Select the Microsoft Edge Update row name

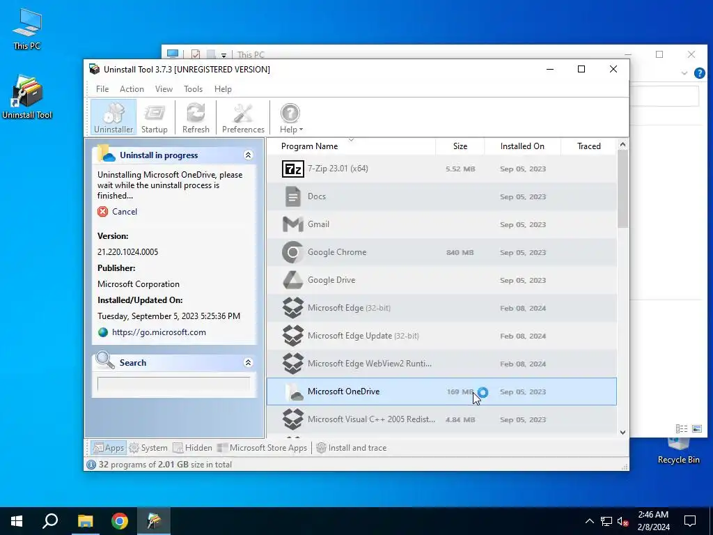tap(363, 336)
